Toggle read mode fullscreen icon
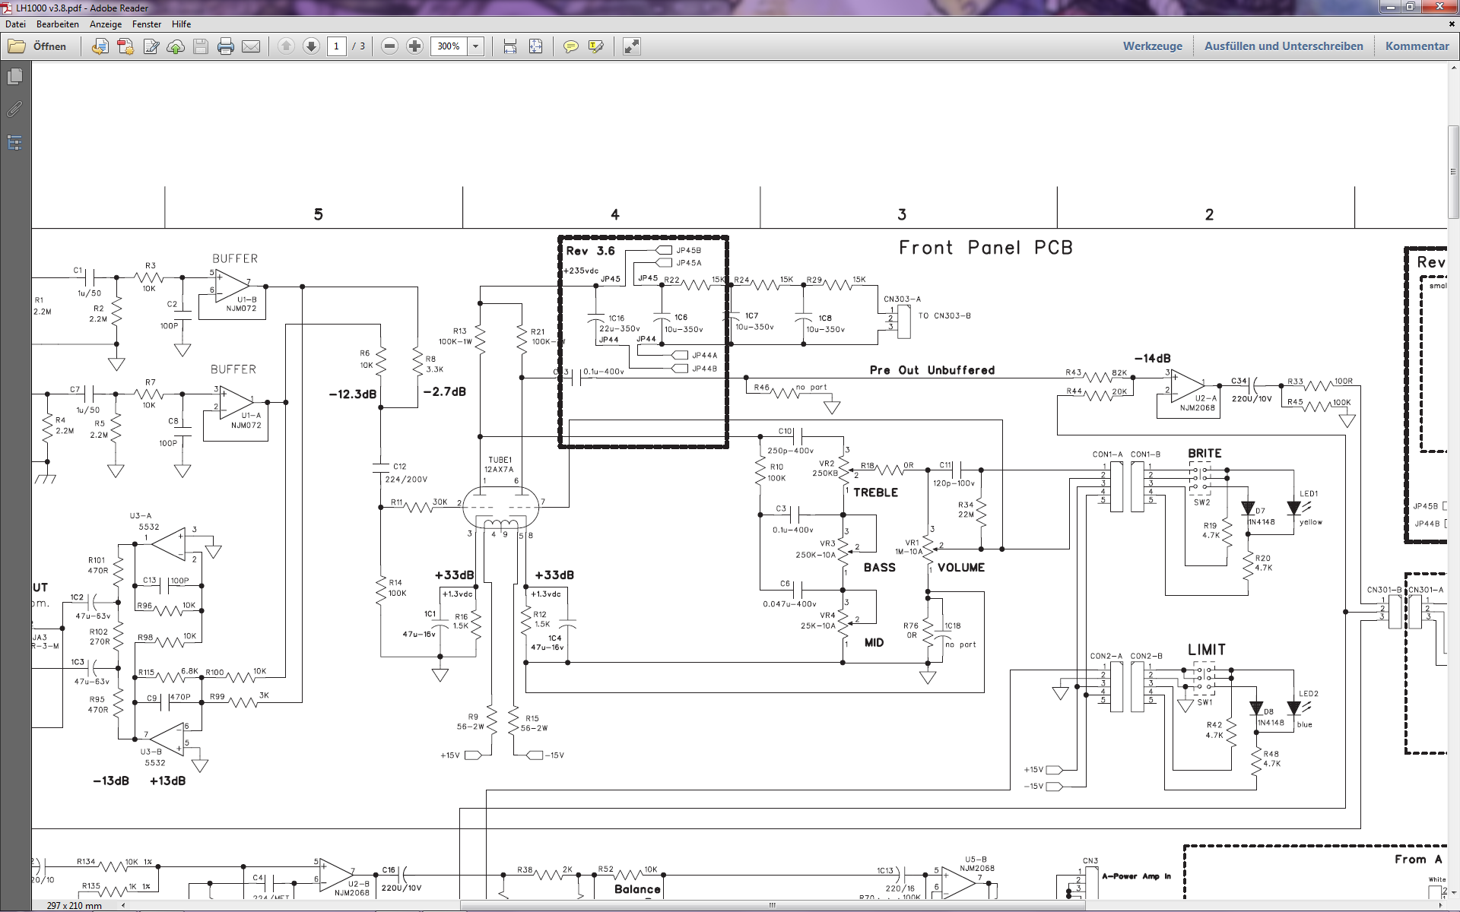The image size is (1460, 912). [x=632, y=46]
